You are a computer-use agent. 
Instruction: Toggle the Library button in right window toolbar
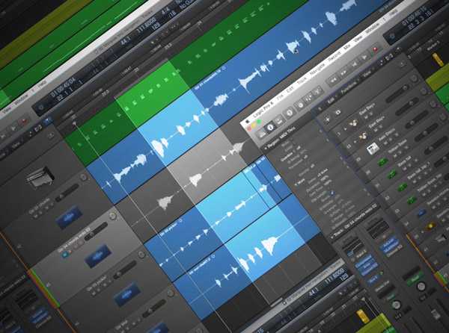click(262, 134)
